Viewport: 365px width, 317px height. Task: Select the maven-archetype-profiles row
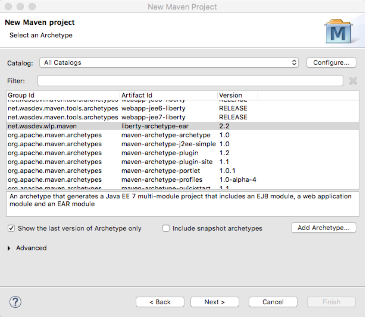click(x=182, y=180)
